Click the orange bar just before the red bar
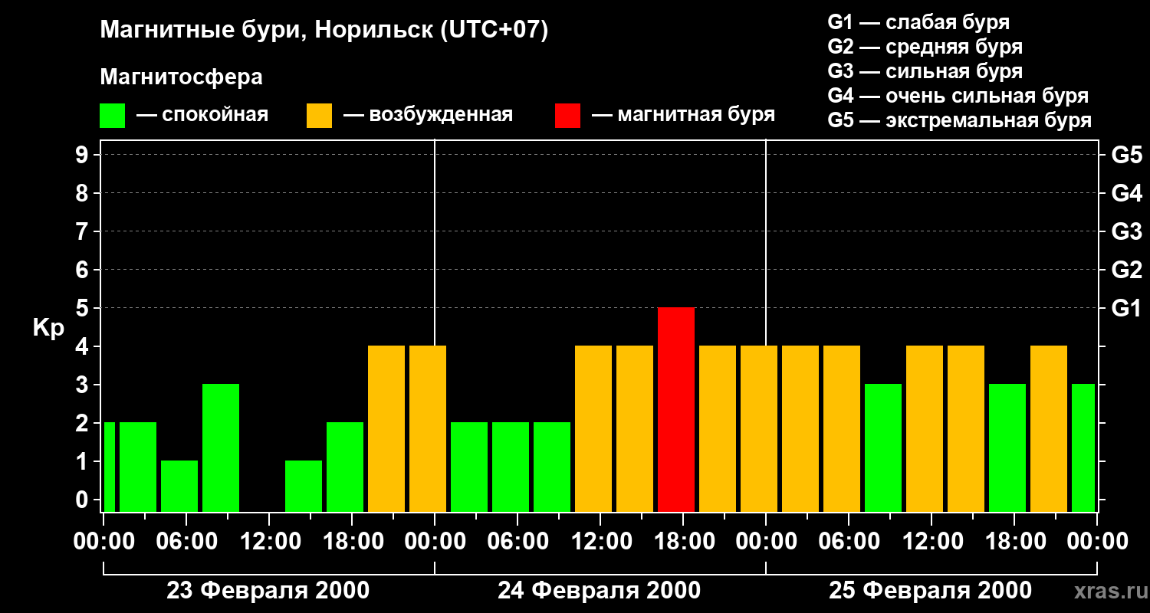Image resolution: width=1150 pixels, height=613 pixels. click(x=635, y=428)
